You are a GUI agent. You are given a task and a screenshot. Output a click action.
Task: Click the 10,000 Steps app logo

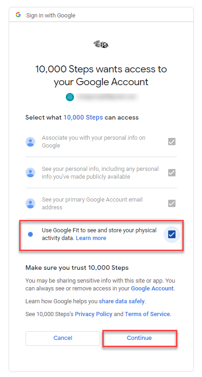click(101, 44)
